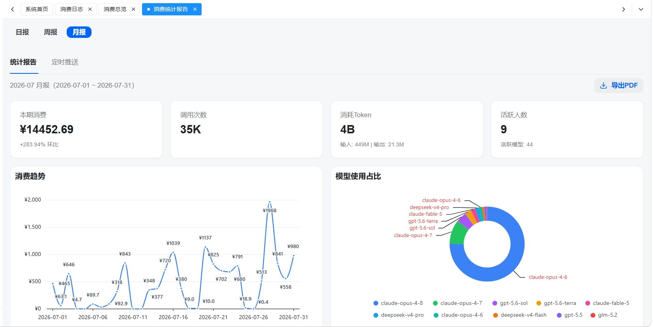Screen dimensions: 653x327
Task: Toggle deepseek-v4-pro legend entry
Action: pyautogui.click(x=399, y=315)
